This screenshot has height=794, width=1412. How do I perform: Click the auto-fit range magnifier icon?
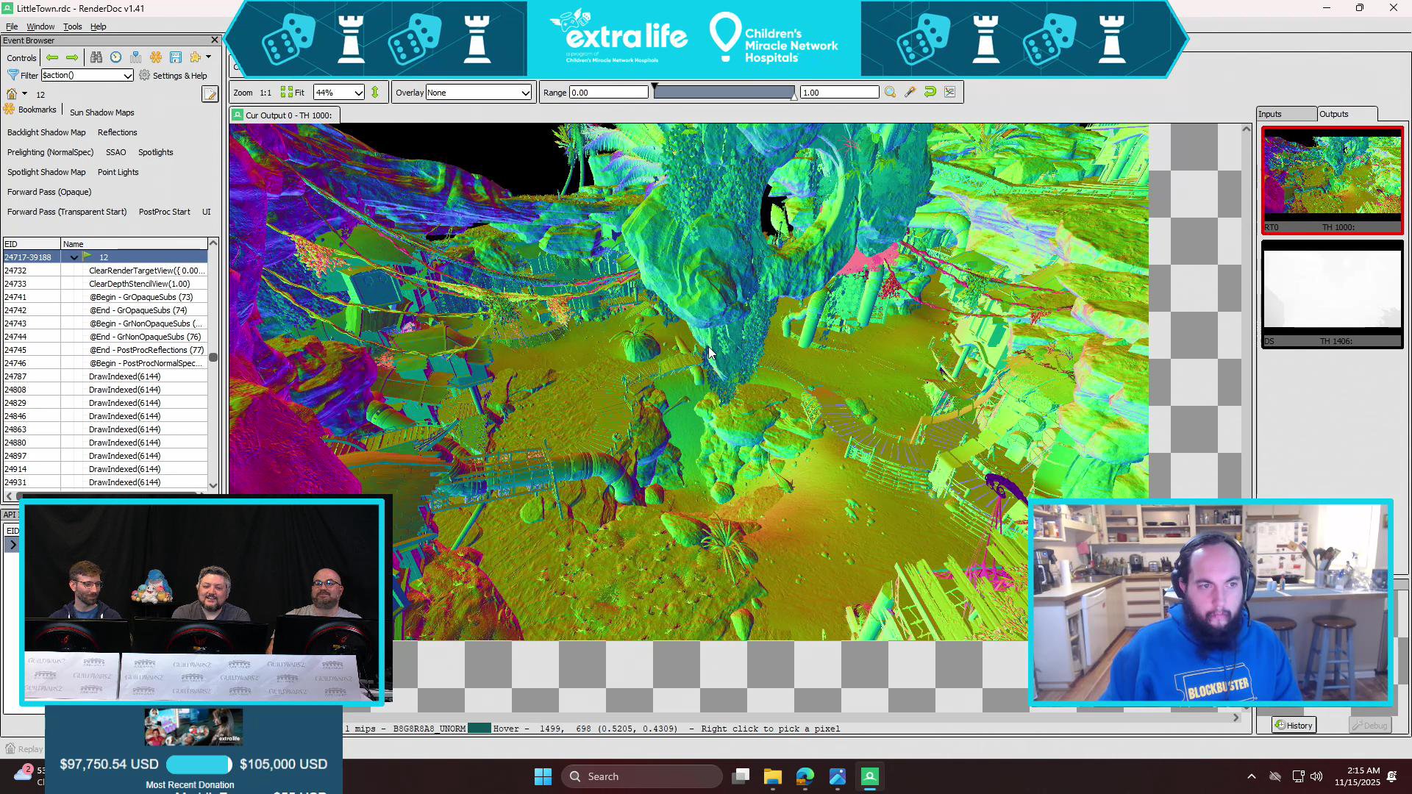(x=890, y=92)
